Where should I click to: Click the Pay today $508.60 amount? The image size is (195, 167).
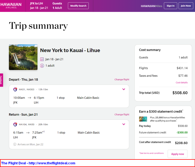(x=182, y=126)
